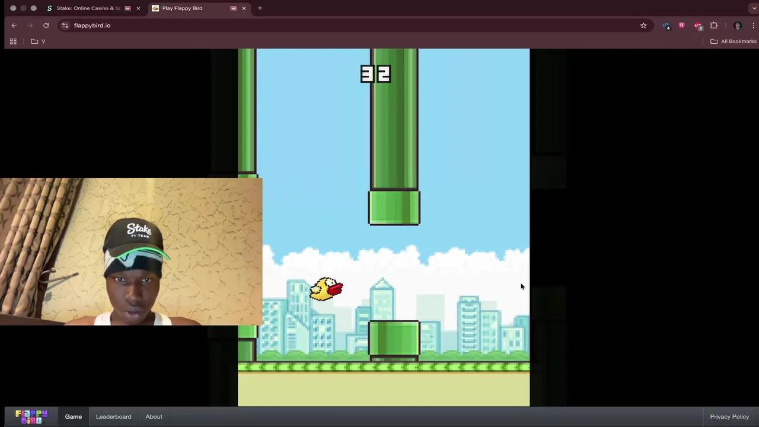Open the apps grid icon in bookmarks bar
759x427 pixels.
[x=13, y=42]
